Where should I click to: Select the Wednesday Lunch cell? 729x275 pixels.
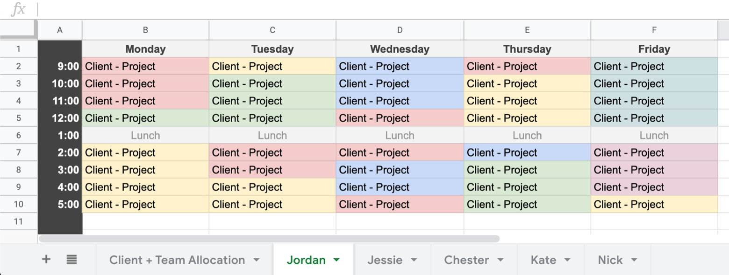click(x=400, y=136)
